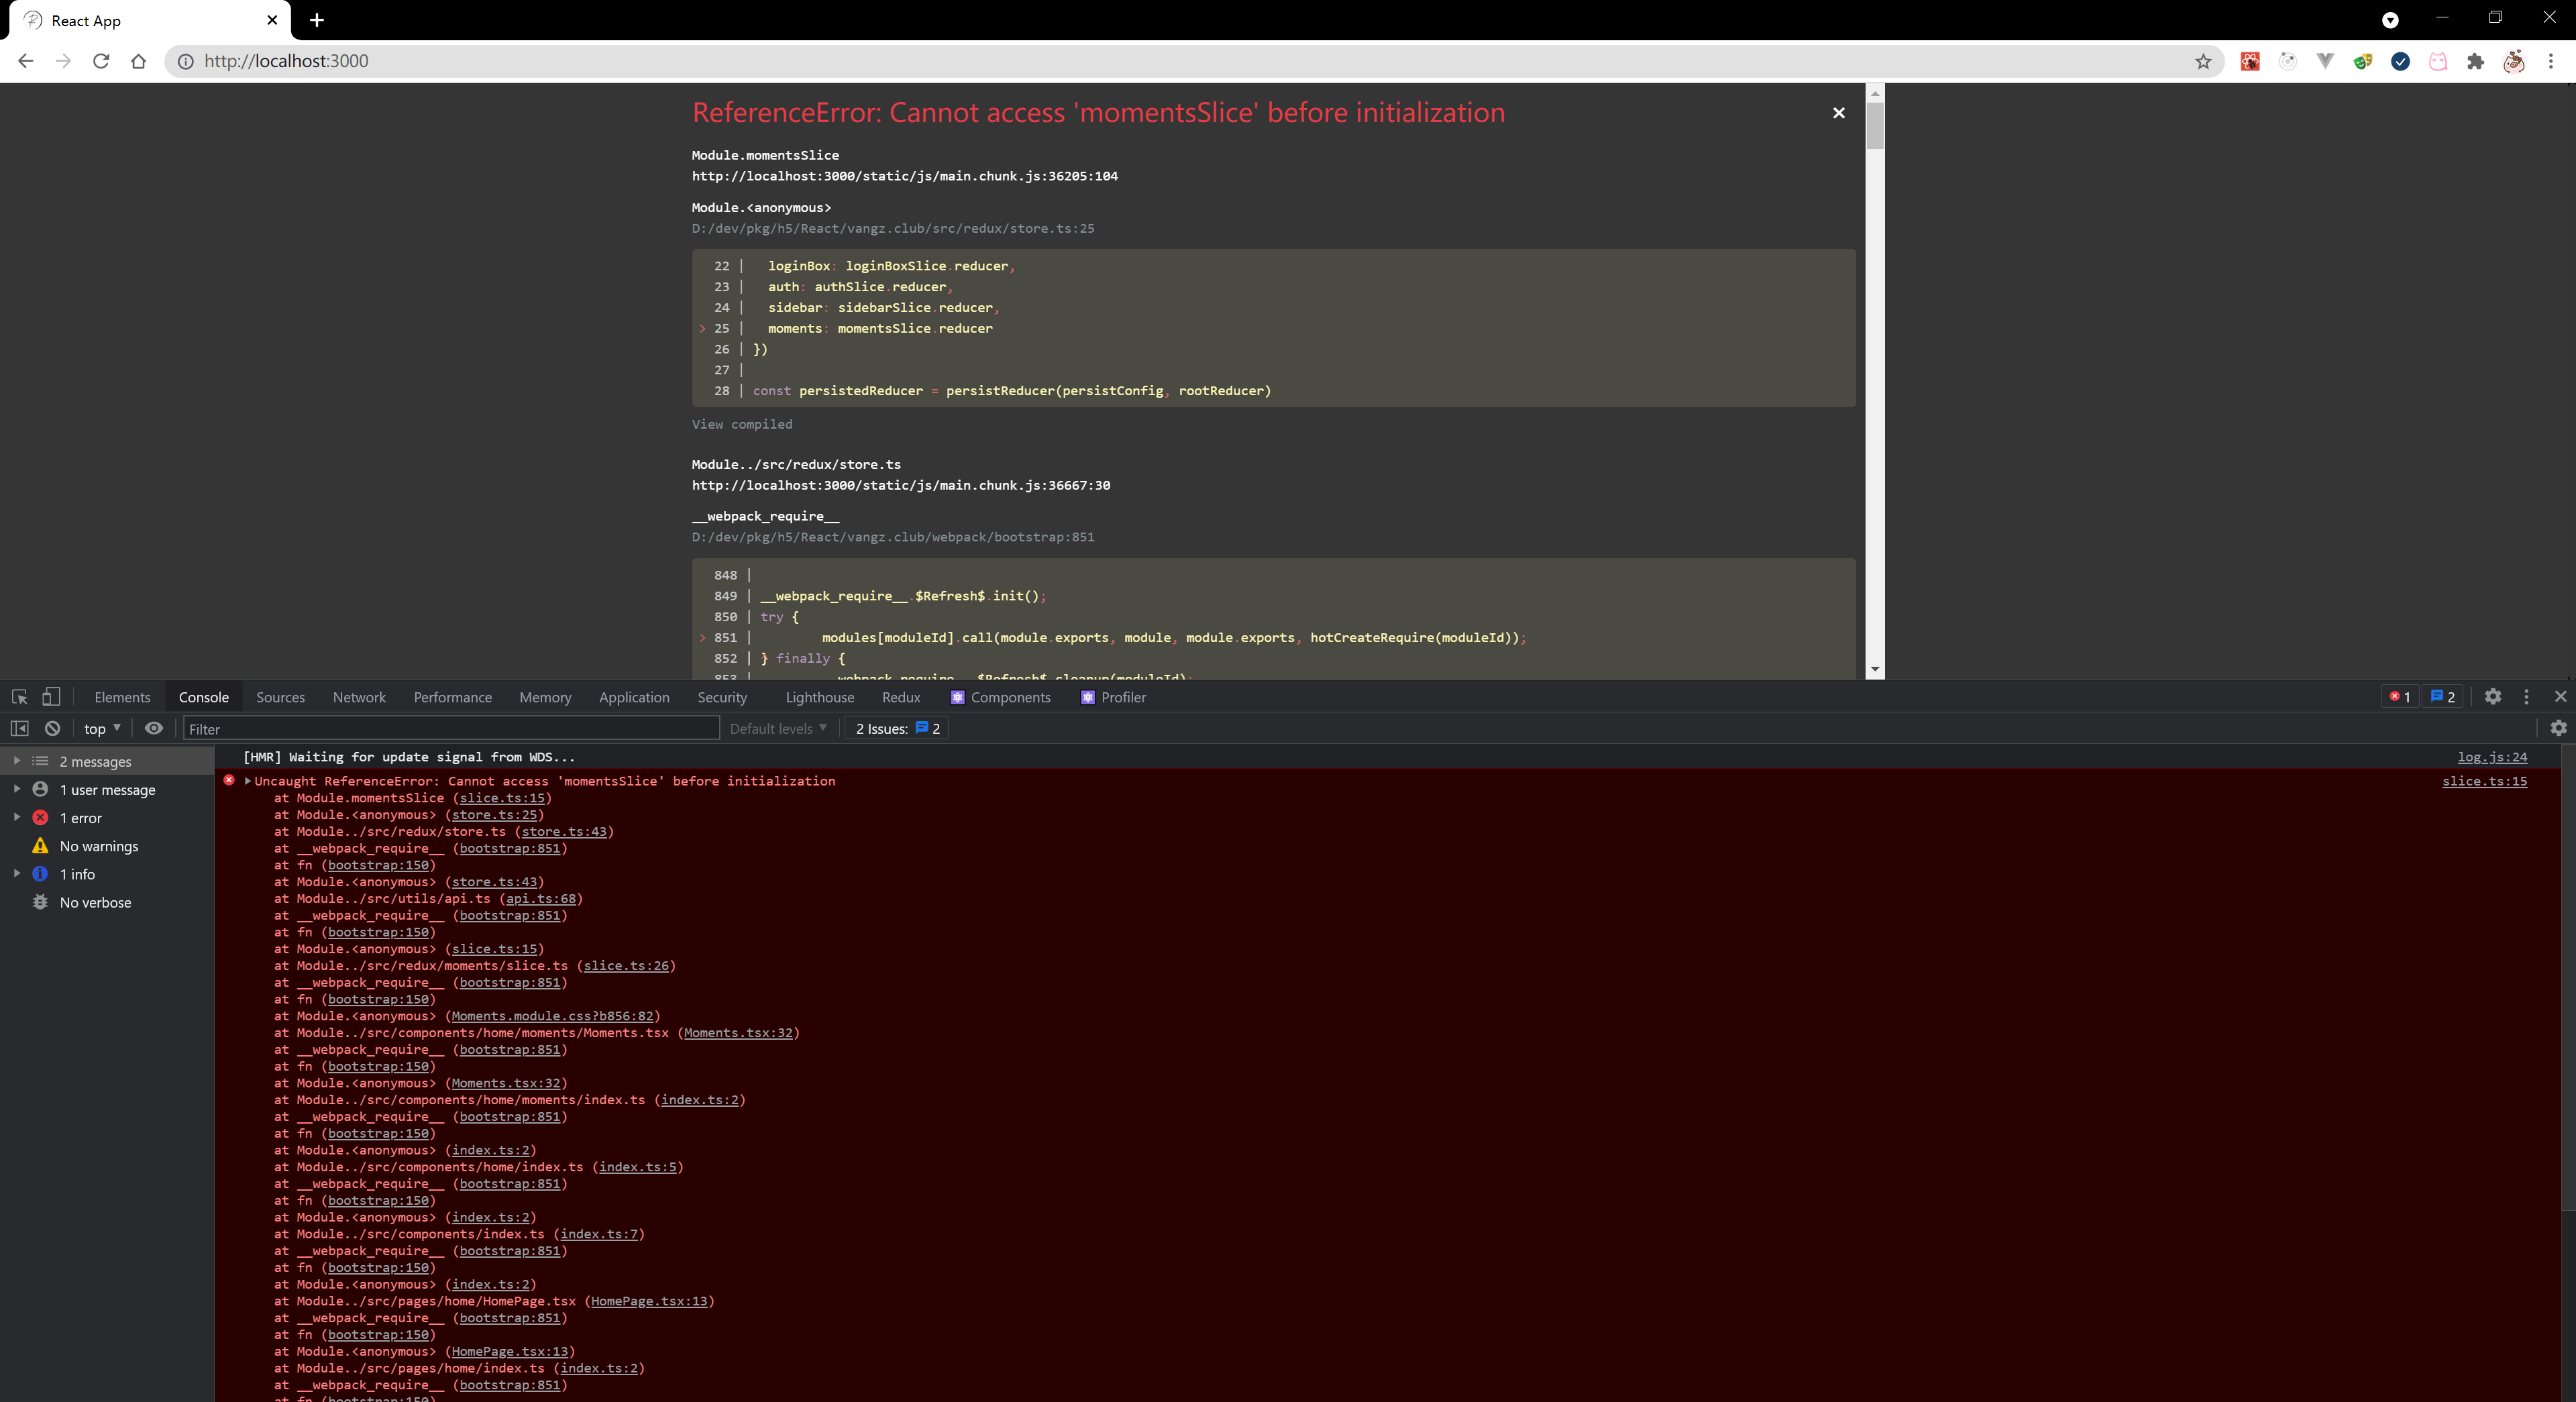2576x1402 pixels.
Task: Toggle verbose log level filter
Action: point(95,902)
